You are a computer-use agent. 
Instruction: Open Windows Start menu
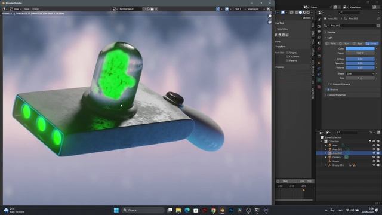pyautogui.click(x=116, y=210)
